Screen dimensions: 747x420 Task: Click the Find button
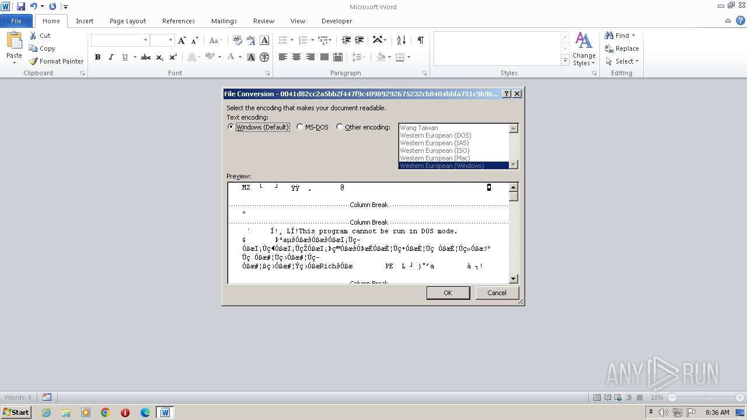(x=617, y=36)
